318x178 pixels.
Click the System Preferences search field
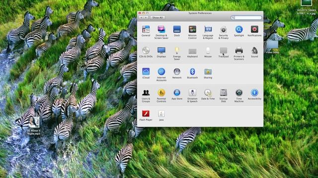(x=246, y=18)
